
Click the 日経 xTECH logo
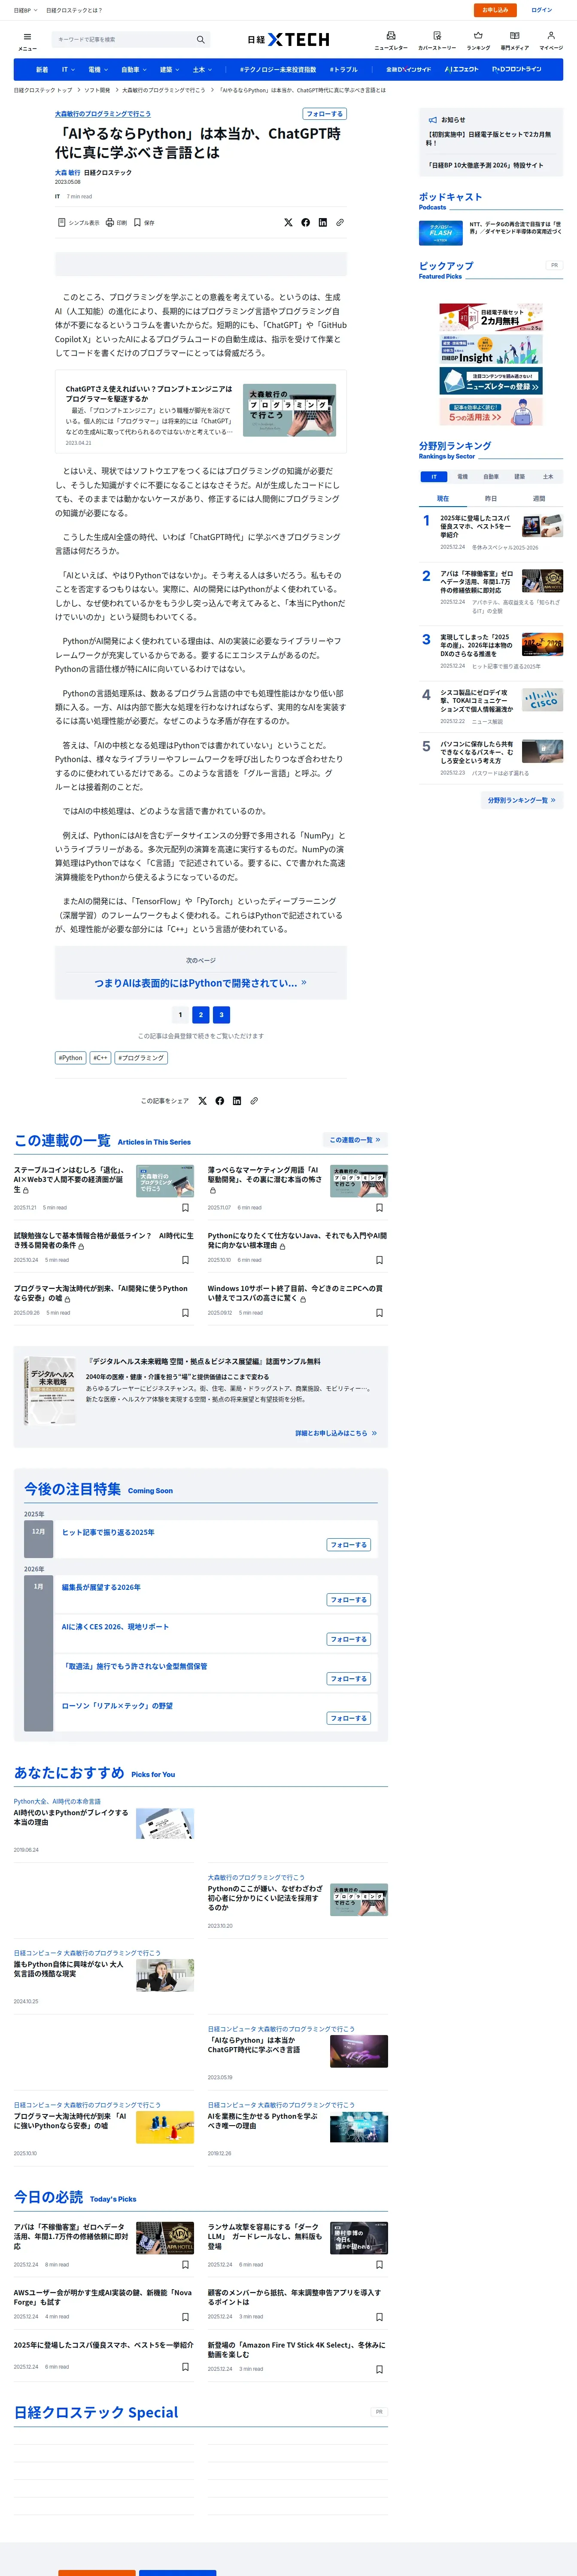tap(288, 40)
